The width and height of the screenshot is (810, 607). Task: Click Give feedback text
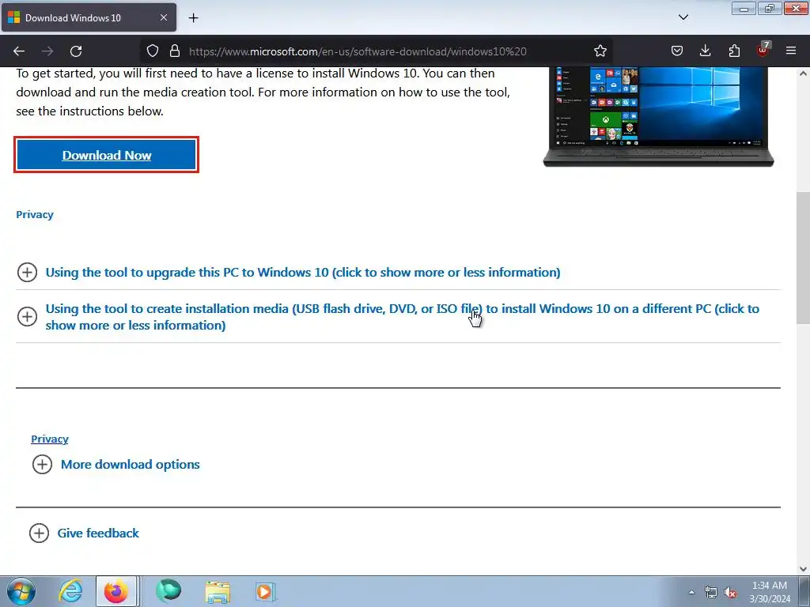98,533
